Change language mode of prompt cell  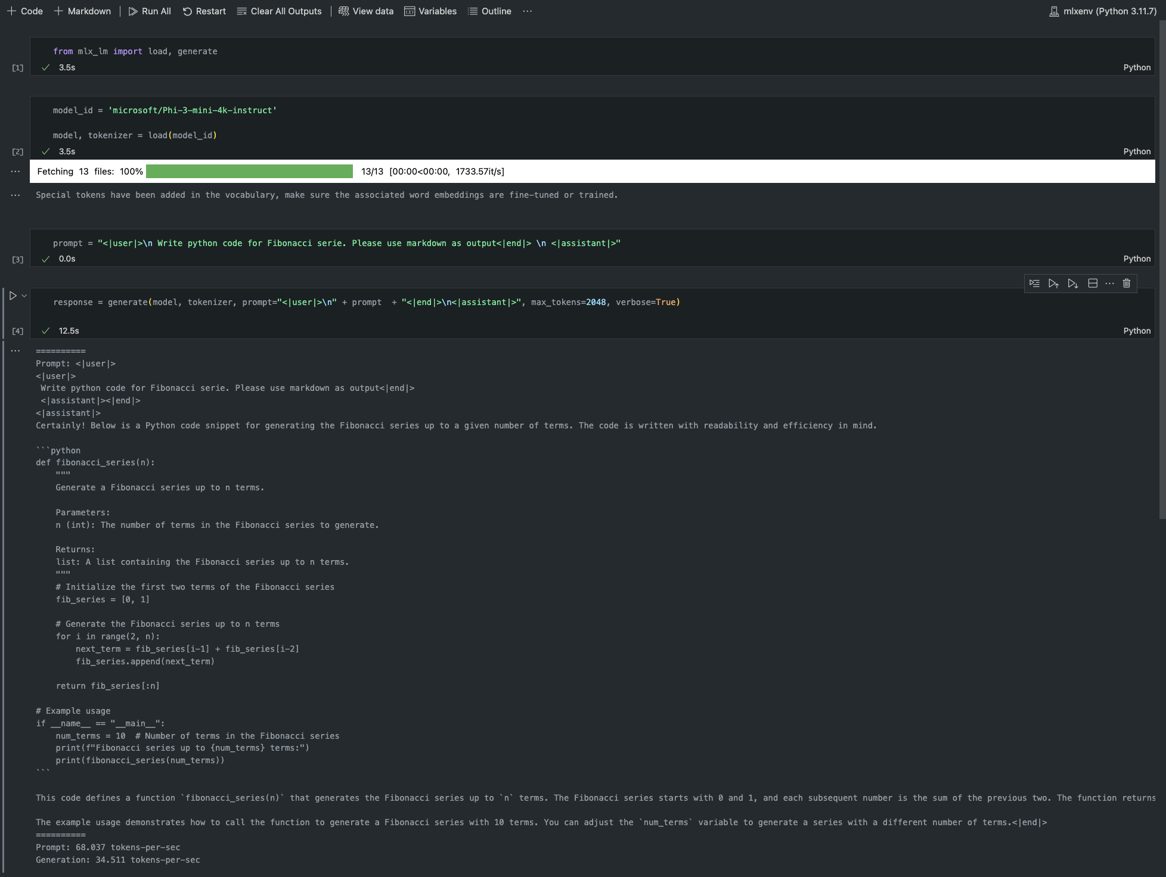(x=1137, y=259)
